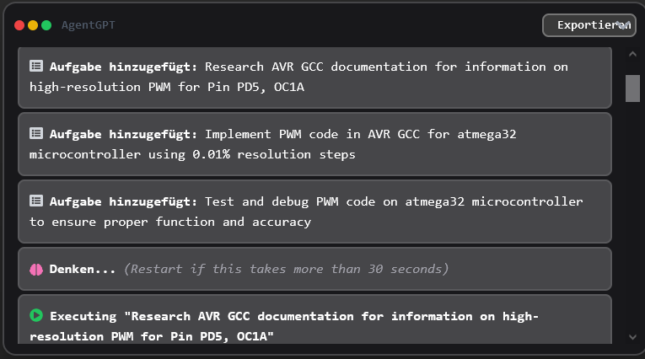Click the list icon beside Implement PWM code task
Viewport: 645px width, 359px height.
(x=36, y=133)
